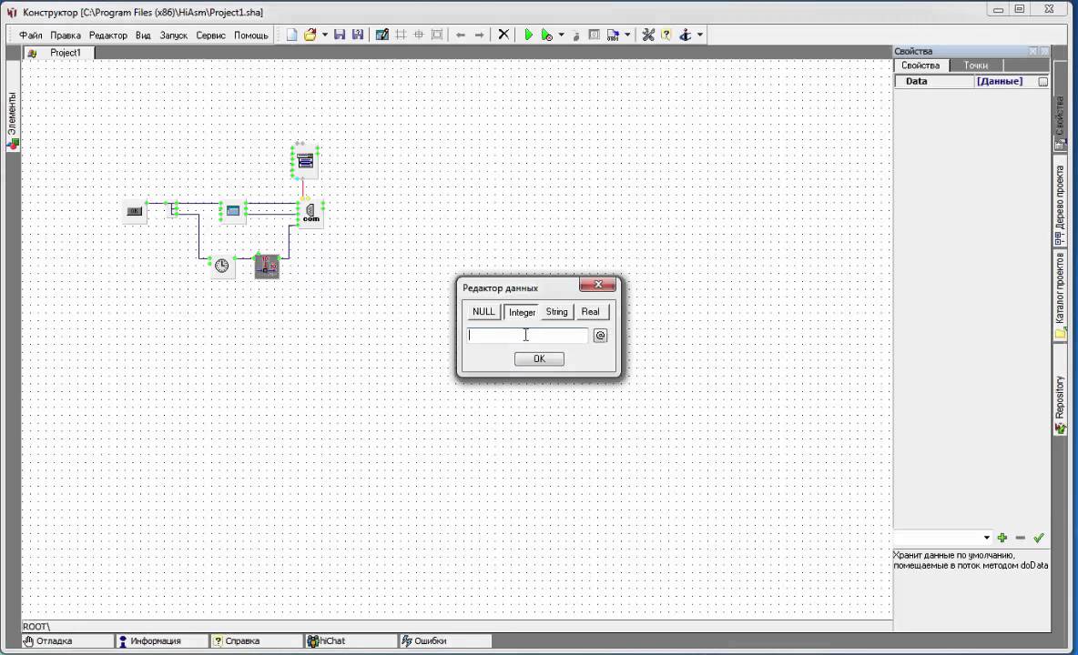Screen dimensions: 1078x655
Task: Select Real type in the data editor
Action: [x=591, y=312]
